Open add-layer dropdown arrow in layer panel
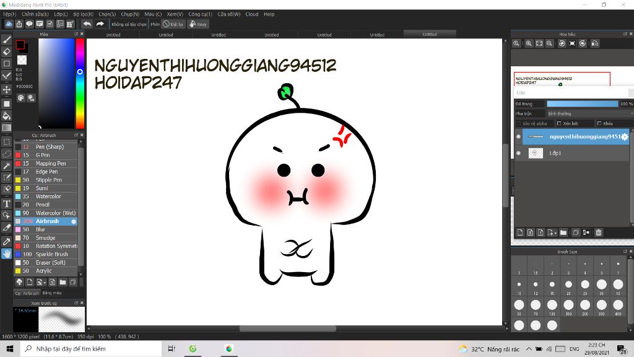634x357 pixels. coord(556,233)
